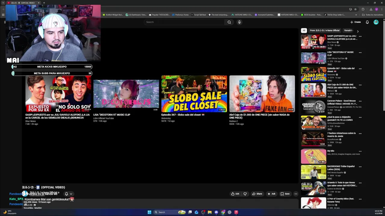
Task: Like the video with 32K likes
Action: point(235,194)
